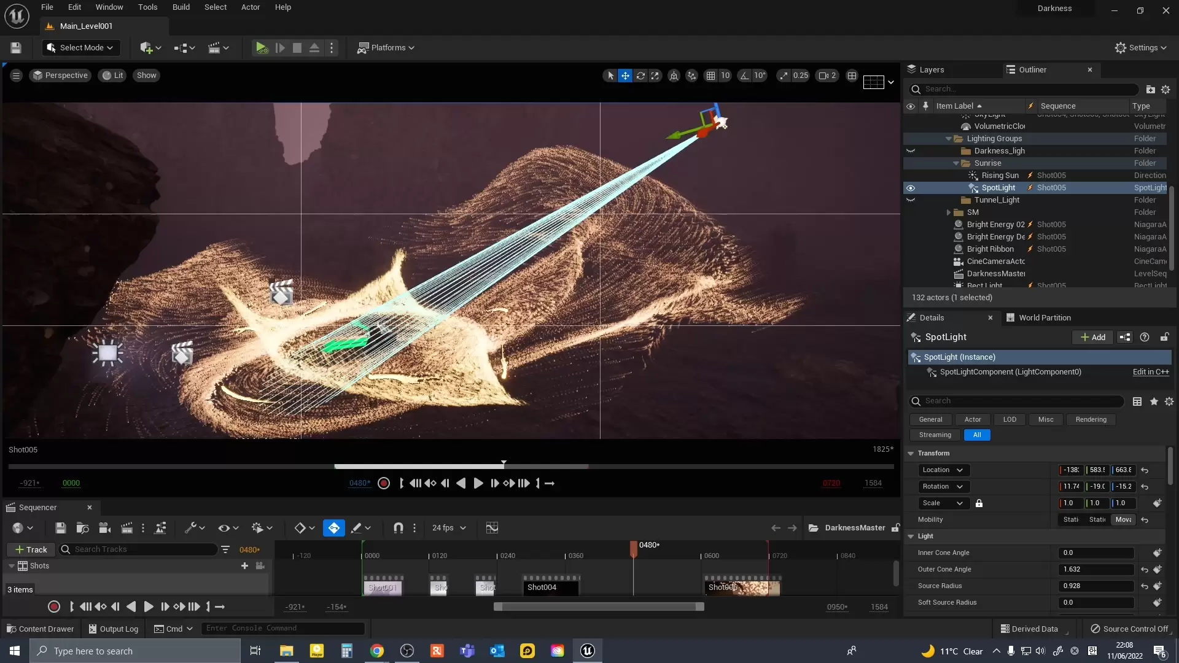Save the current level with the disk icon
1179x663 pixels.
pos(16,48)
